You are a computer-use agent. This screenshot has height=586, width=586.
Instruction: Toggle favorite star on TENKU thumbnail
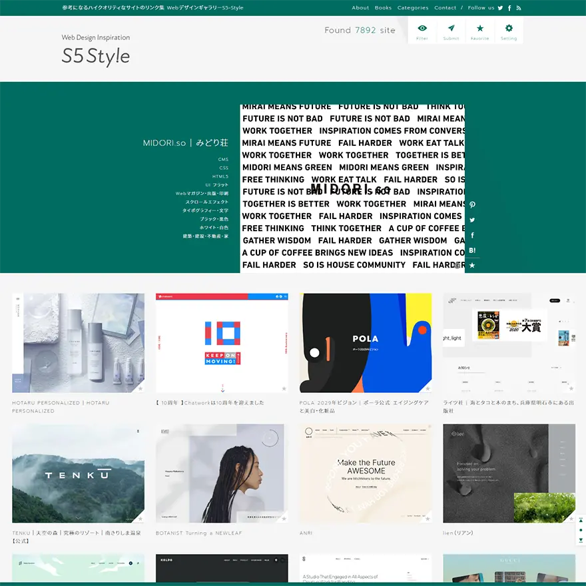click(141, 519)
